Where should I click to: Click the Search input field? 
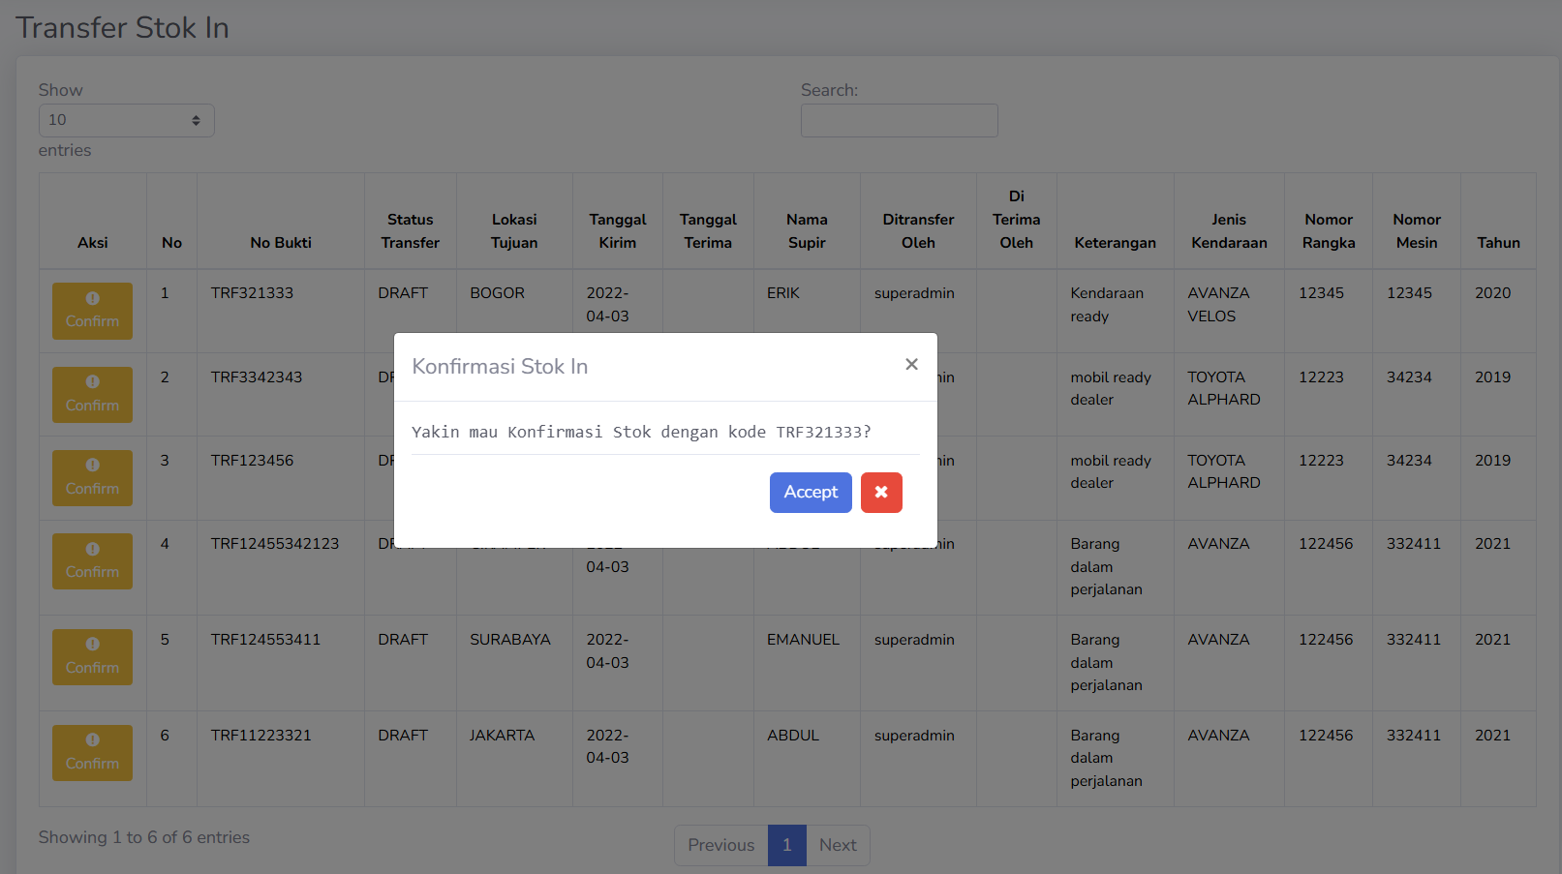(x=899, y=121)
